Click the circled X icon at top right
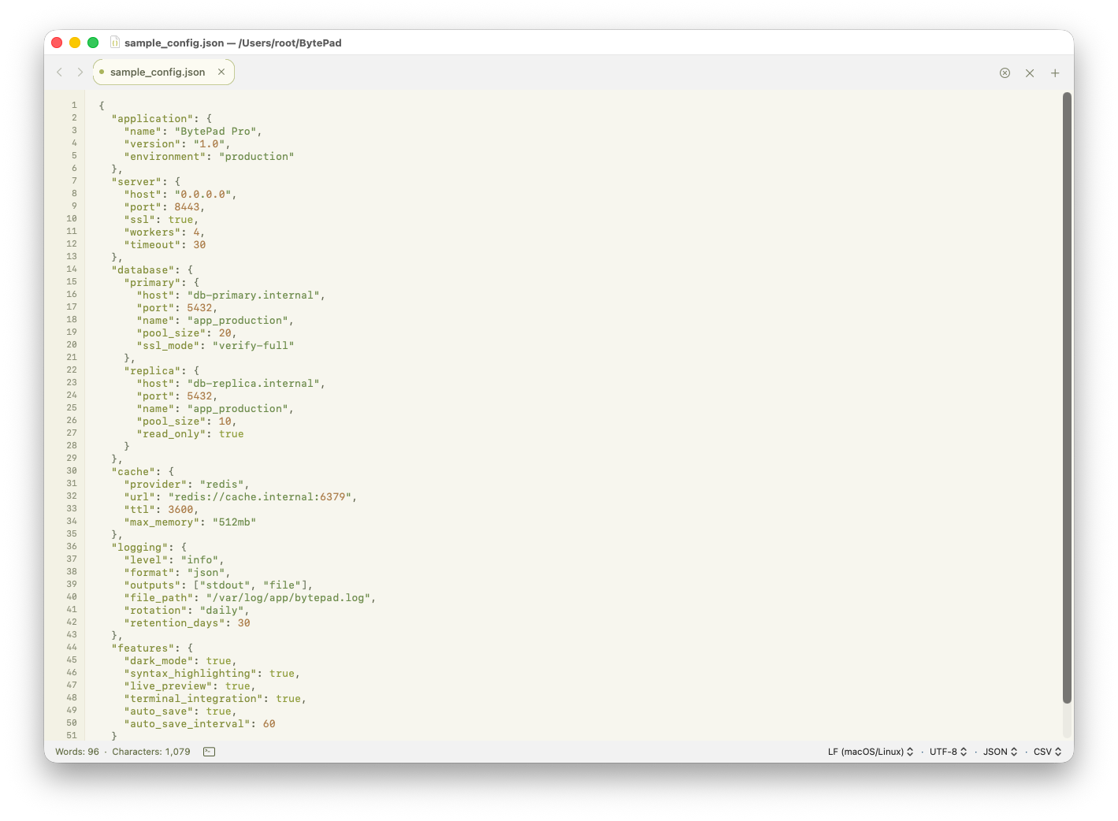The height and width of the screenshot is (821, 1118). coord(1005,72)
